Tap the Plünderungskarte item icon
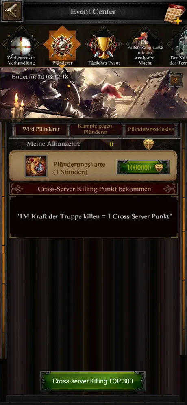187x405 pixels. pyautogui.click(x=36, y=166)
